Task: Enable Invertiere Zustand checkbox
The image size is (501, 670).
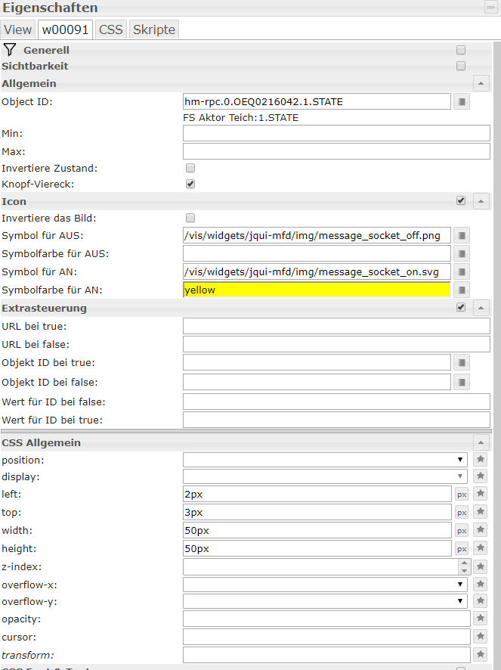Action: tap(190, 168)
